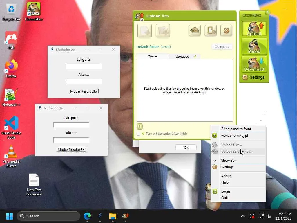Open Recycle Bin desktop icon

11,12
